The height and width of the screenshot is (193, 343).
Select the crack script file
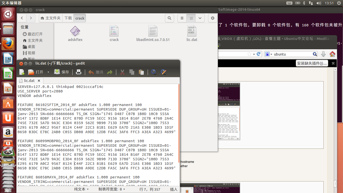click(114, 33)
